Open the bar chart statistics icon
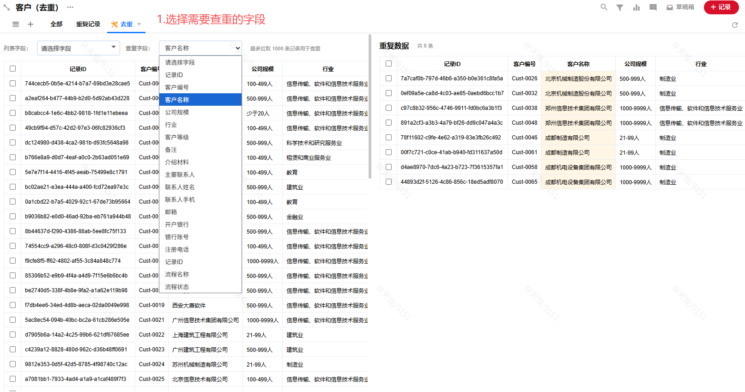Viewport: 745px width, 392px height. (x=636, y=7)
